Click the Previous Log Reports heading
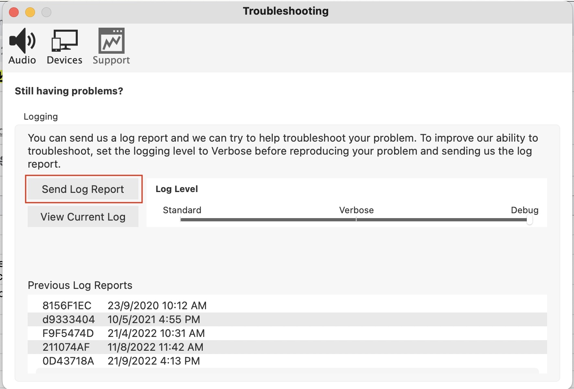The width and height of the screenshot is (574, 389). click(80, 285)
